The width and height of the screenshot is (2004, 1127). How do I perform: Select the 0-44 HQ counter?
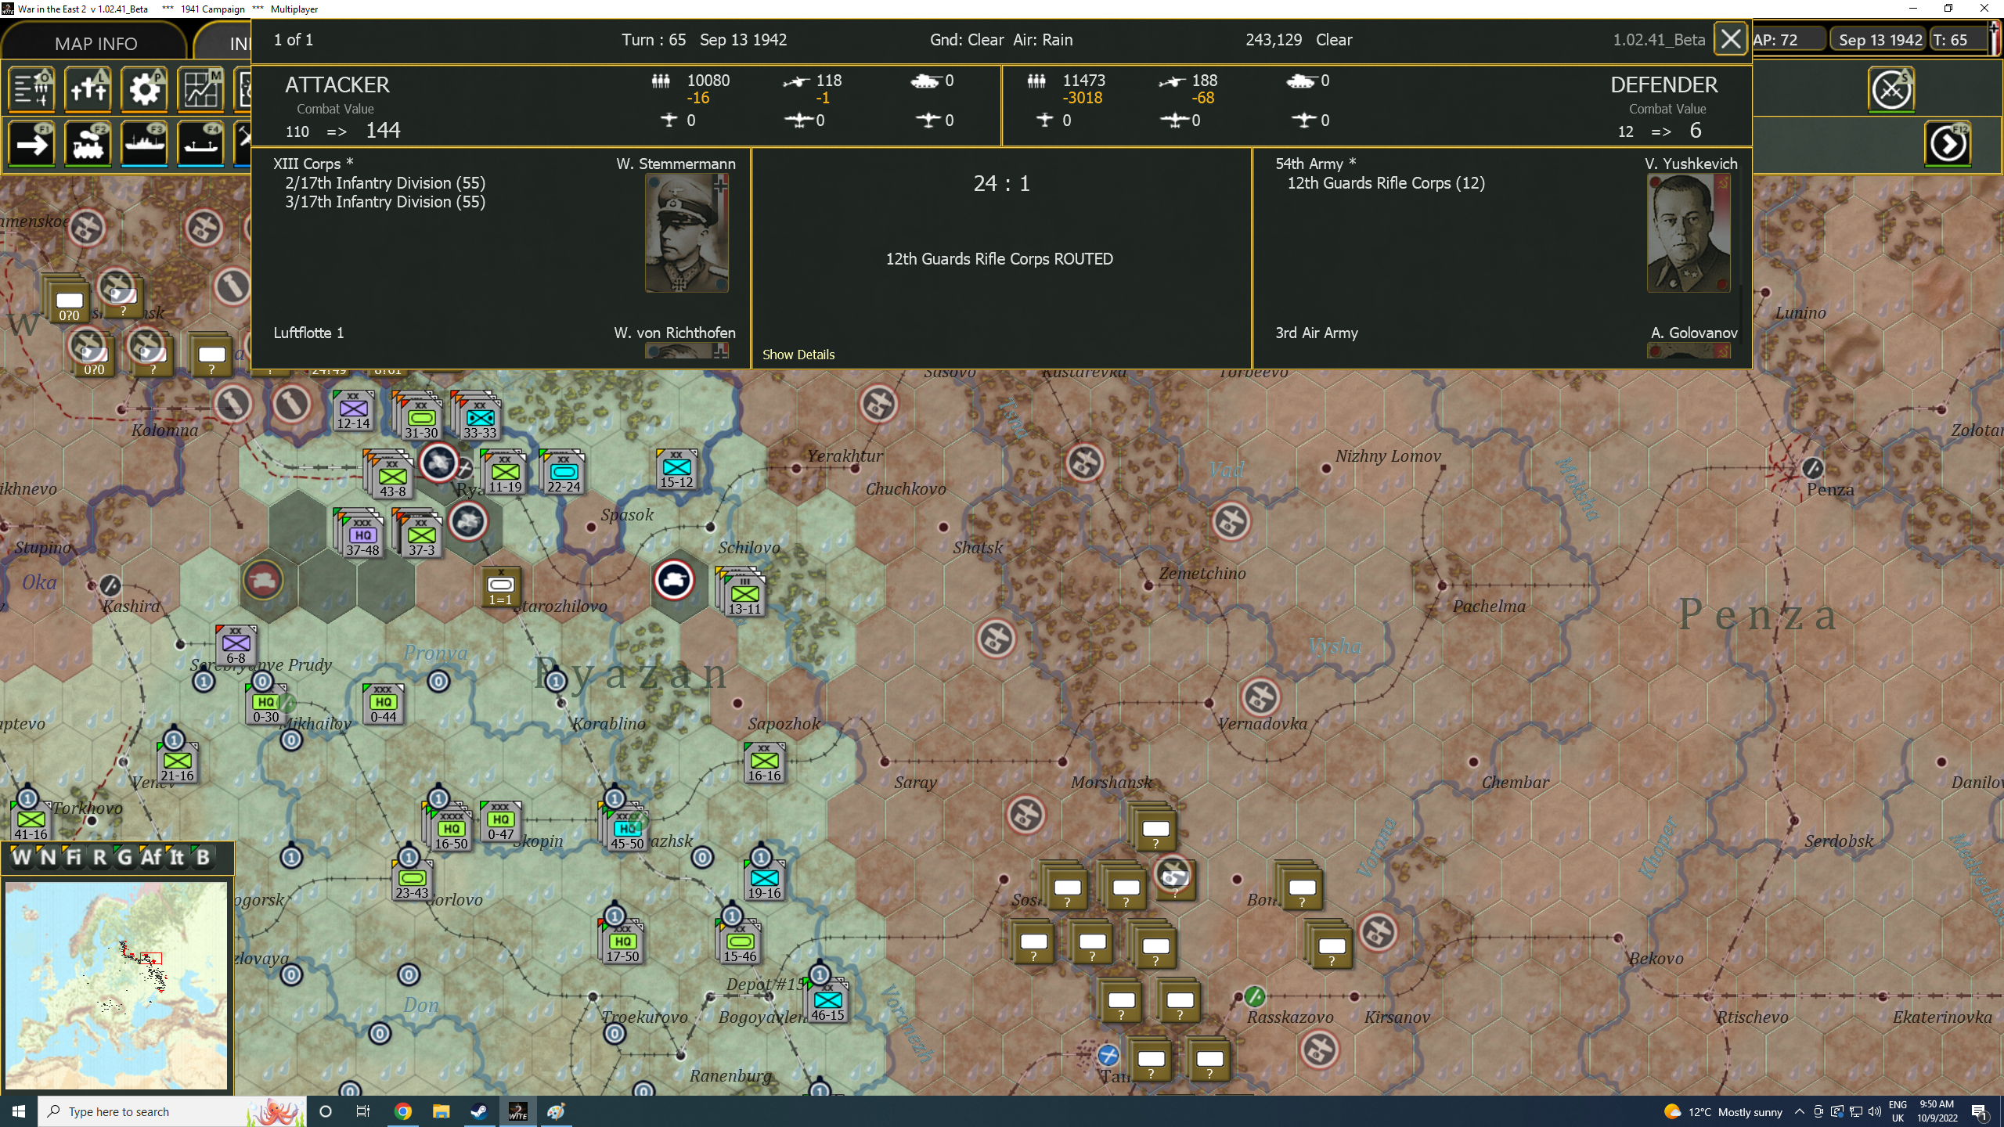click(x=384, y=704)
